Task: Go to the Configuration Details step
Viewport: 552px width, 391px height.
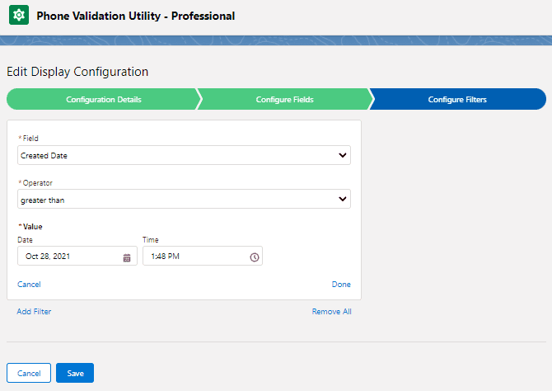Action: point(103,100)
